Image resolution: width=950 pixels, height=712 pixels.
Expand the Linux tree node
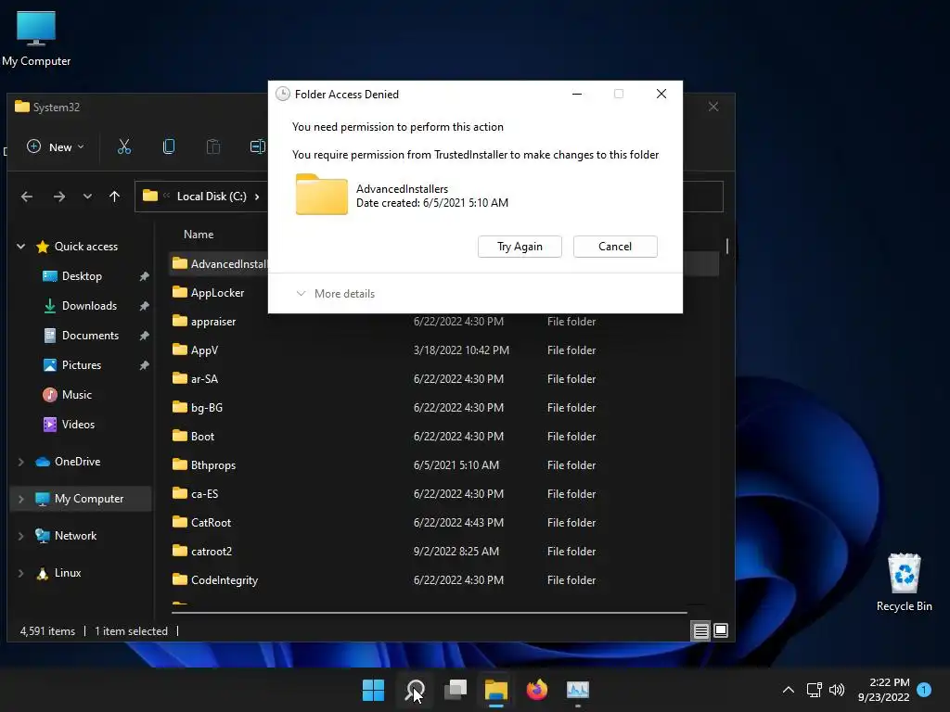pos(20,573)
